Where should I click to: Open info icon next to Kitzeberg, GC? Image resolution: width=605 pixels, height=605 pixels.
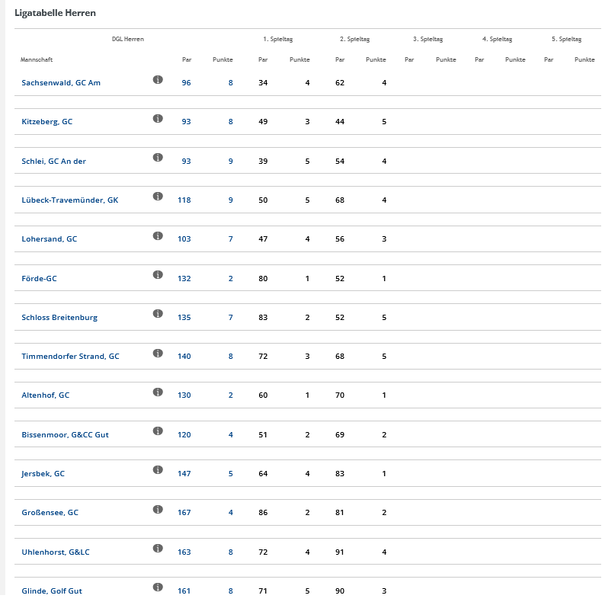tap(158, 118)
